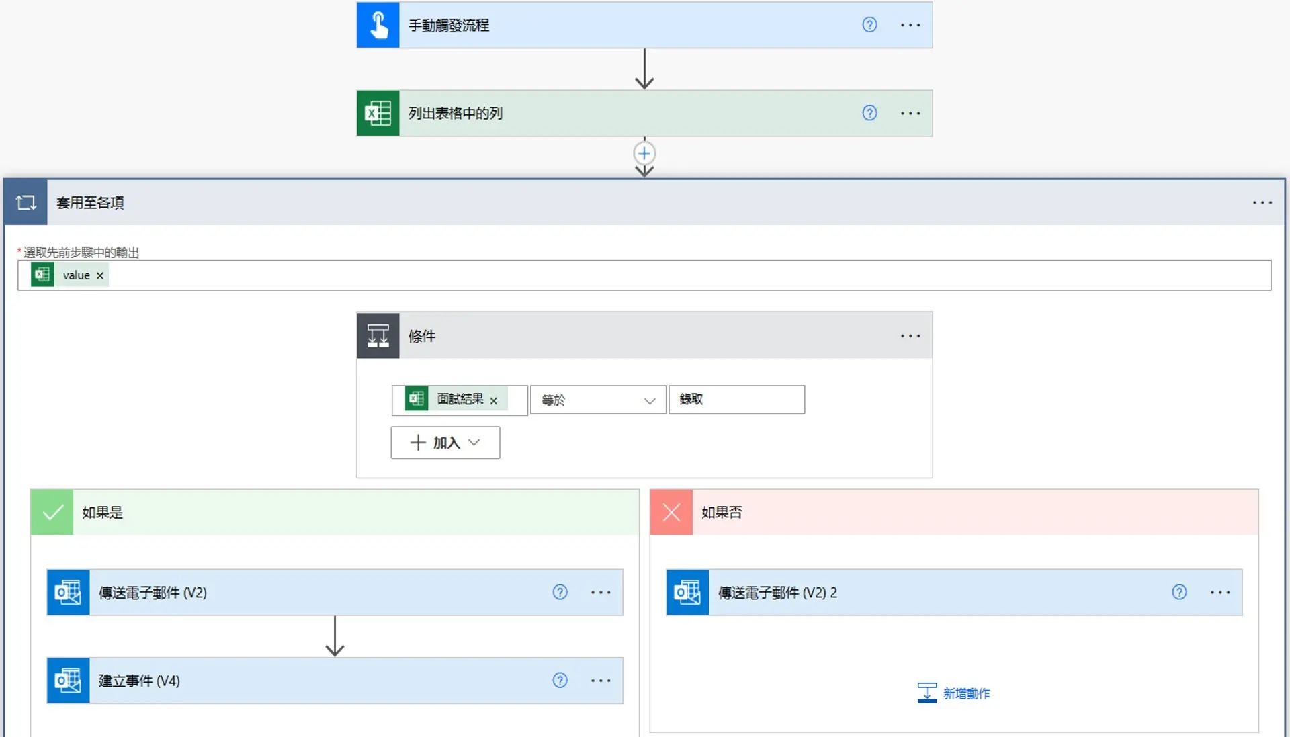Open the 條件 more options menu
1290x737 pixels.
910,335
